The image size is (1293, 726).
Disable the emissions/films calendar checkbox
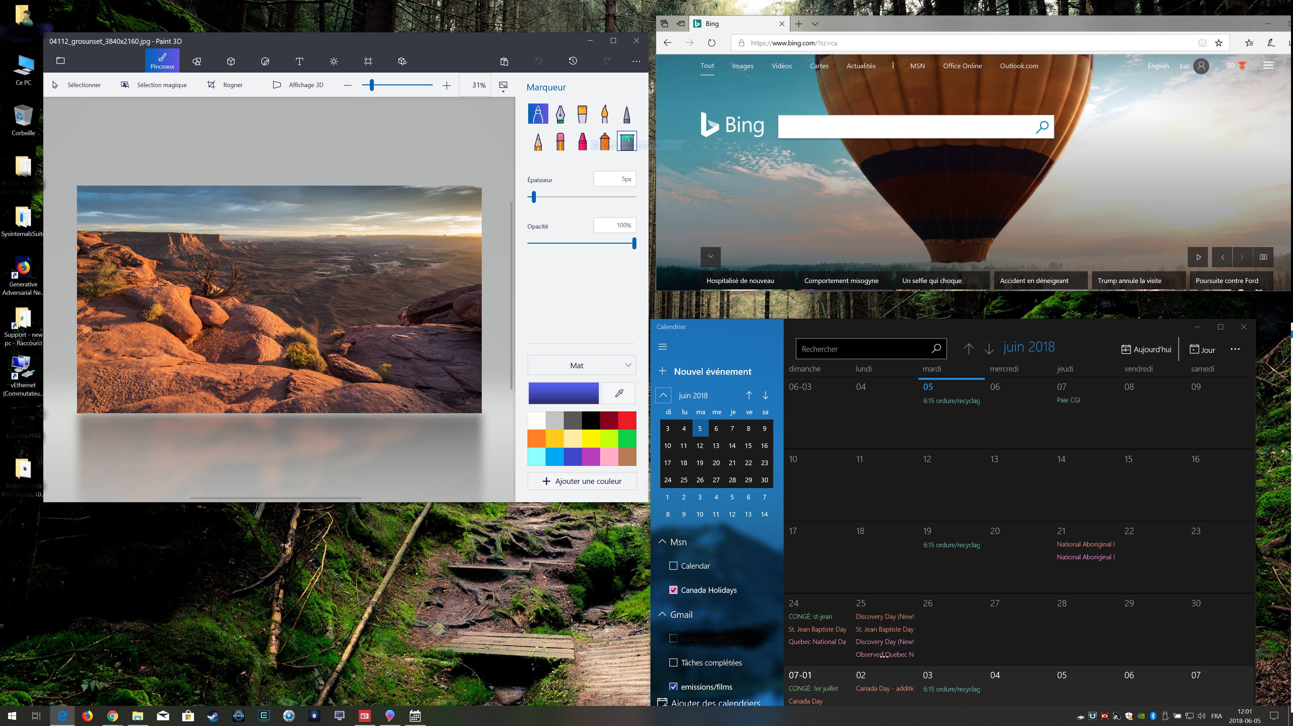674,687
